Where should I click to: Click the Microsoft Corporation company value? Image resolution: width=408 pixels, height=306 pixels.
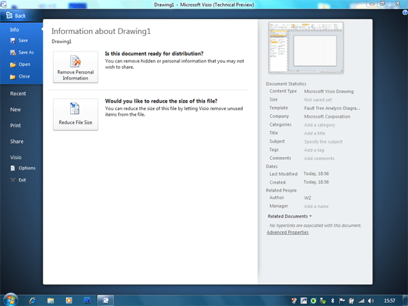[x=327, y=116]
